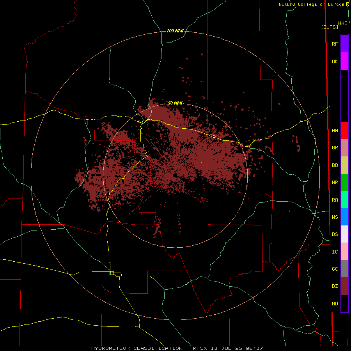The image size is (351, 351).
Task: Click the [CLAS] legend header
Action: click(x=330, y=27)
